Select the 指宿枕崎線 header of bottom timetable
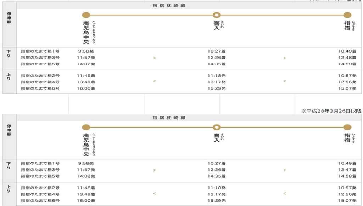363x206 pixels. click(x=169, y=118)
